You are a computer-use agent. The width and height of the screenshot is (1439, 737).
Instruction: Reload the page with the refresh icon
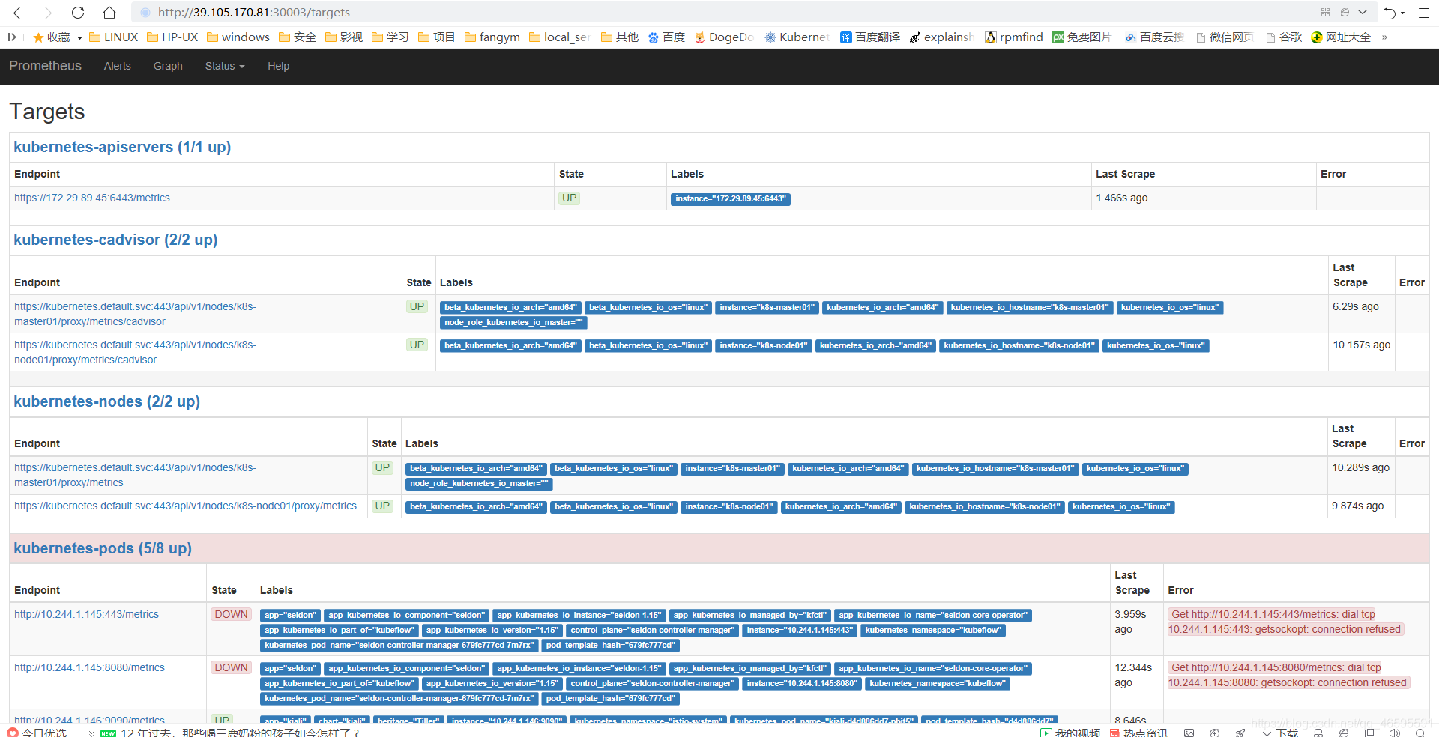pyautogui.click(x=78, y=13)
